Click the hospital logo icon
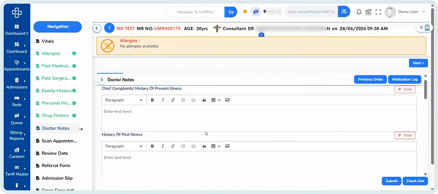 (17, 13)
